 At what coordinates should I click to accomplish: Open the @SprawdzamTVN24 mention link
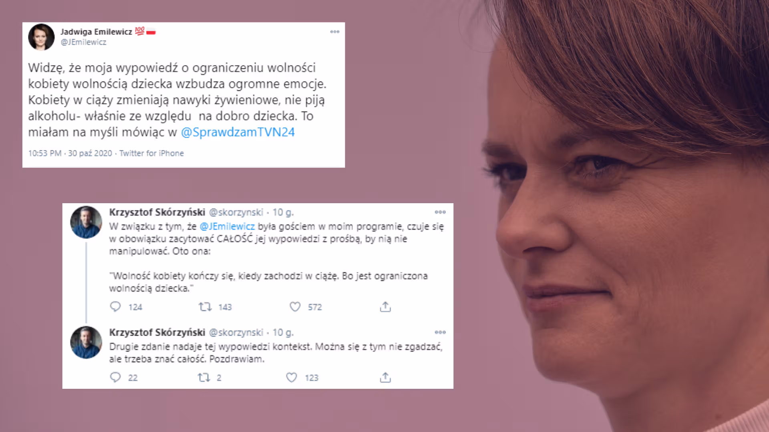click(x=238, y=132)
